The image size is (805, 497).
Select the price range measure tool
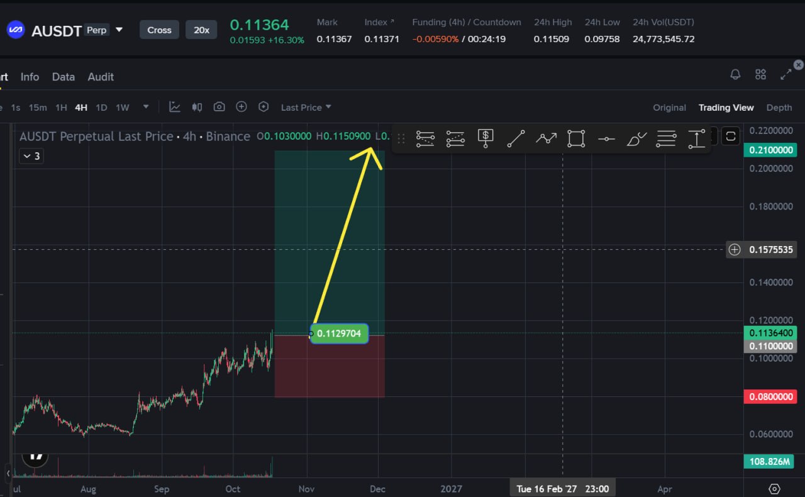(x=697, y=138)
